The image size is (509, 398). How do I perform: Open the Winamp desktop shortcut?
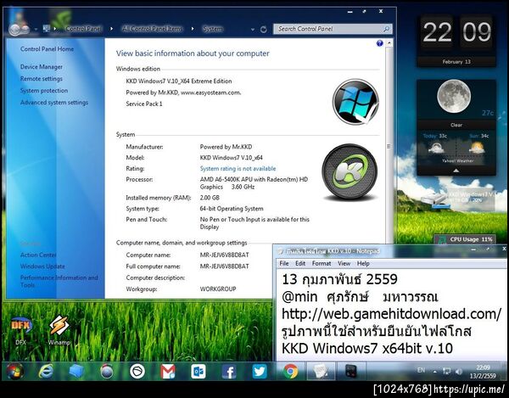click(x=59, y=330)
